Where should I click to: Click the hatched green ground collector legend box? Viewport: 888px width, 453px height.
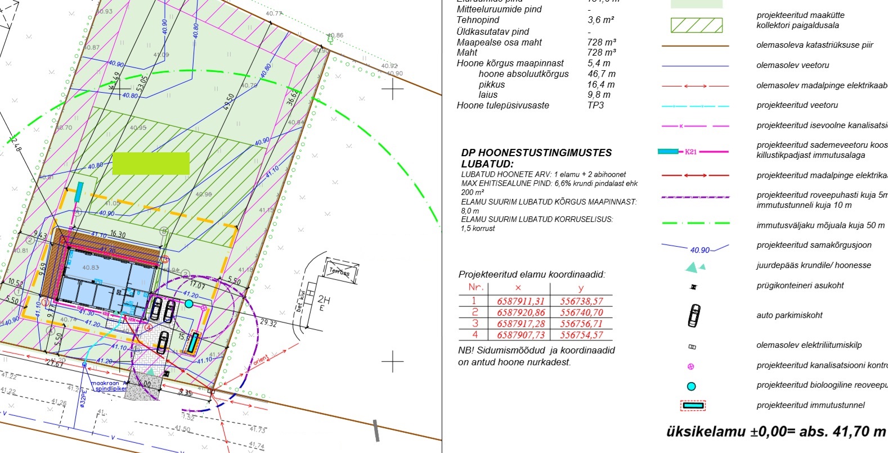click(696, 25)
